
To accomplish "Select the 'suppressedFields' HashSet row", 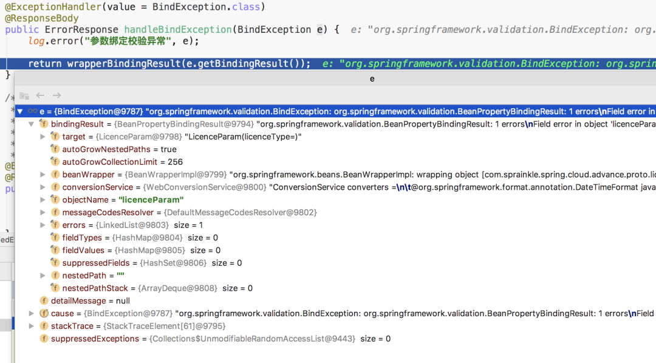I will (335, 263).
